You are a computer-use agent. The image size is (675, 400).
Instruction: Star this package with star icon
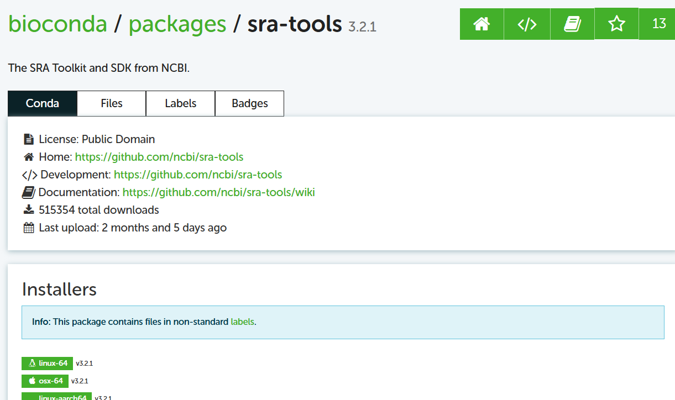click(616, 24)
